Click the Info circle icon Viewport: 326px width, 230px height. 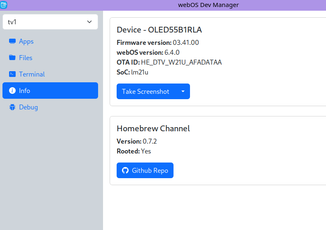coord(12,91)
